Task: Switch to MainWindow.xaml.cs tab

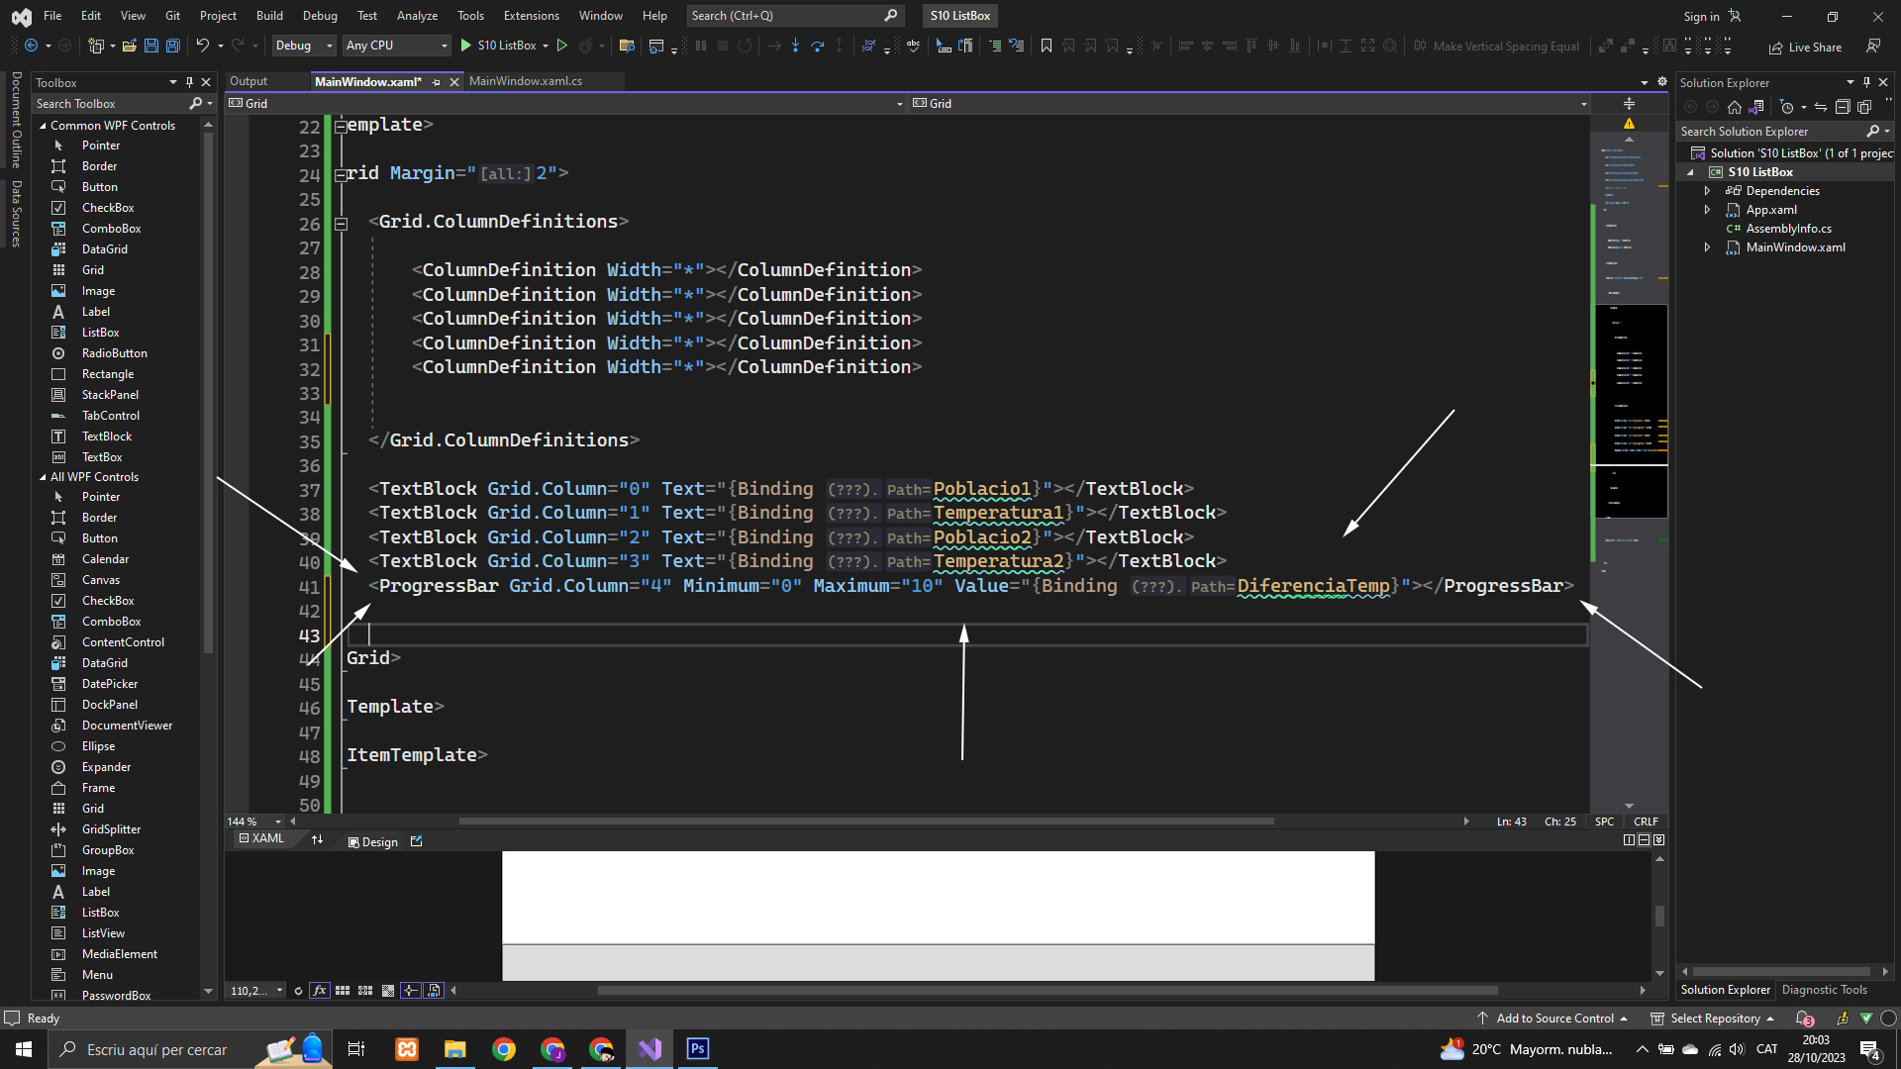Action: [525, 81]
